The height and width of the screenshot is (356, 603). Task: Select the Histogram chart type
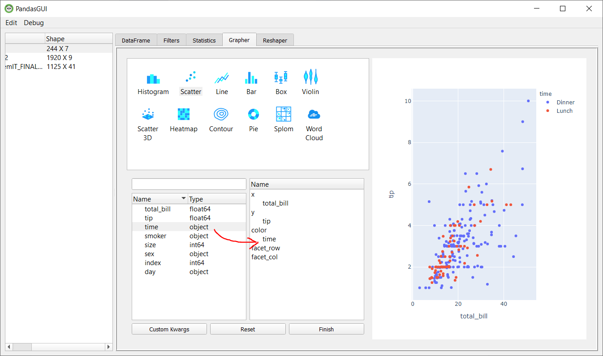[153, 81]
